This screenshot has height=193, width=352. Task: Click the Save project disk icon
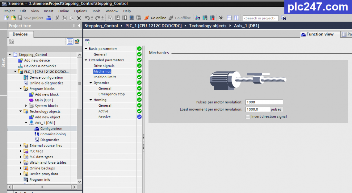20,18
